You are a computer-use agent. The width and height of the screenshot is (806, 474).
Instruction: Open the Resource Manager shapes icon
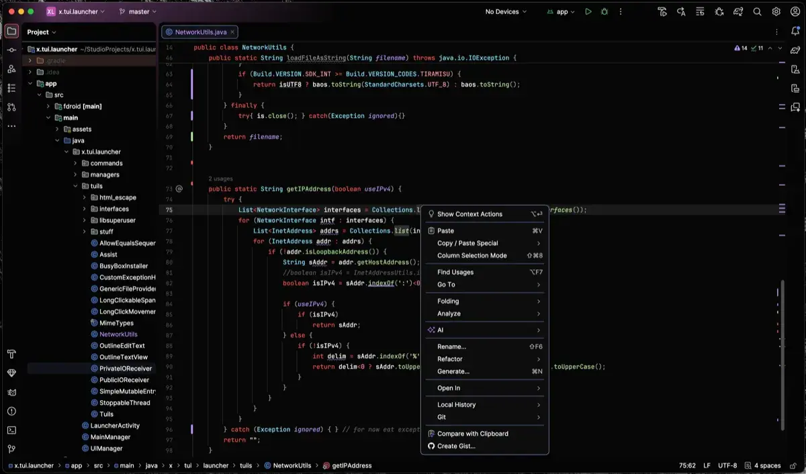[x=11, y=69]
